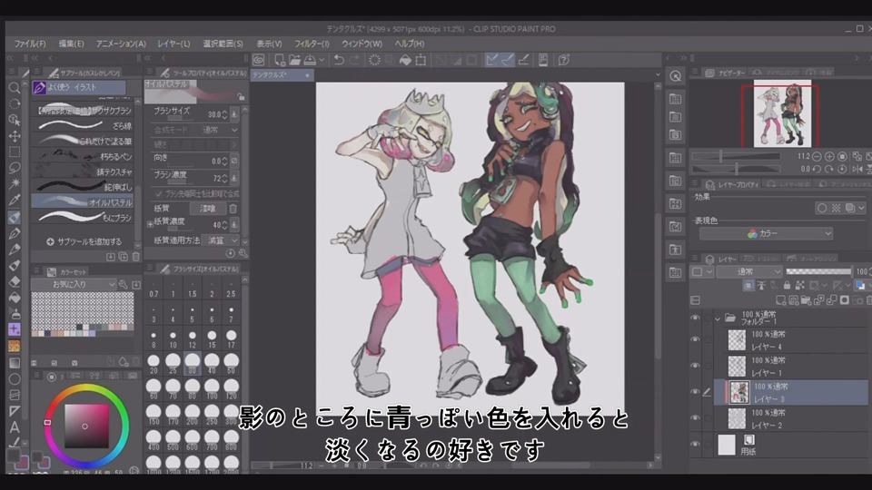Hide layer レイヤー 1
872x490 pixels.
(695, 366)
